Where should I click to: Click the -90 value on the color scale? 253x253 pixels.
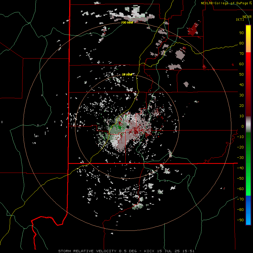[x=240, y=220]
